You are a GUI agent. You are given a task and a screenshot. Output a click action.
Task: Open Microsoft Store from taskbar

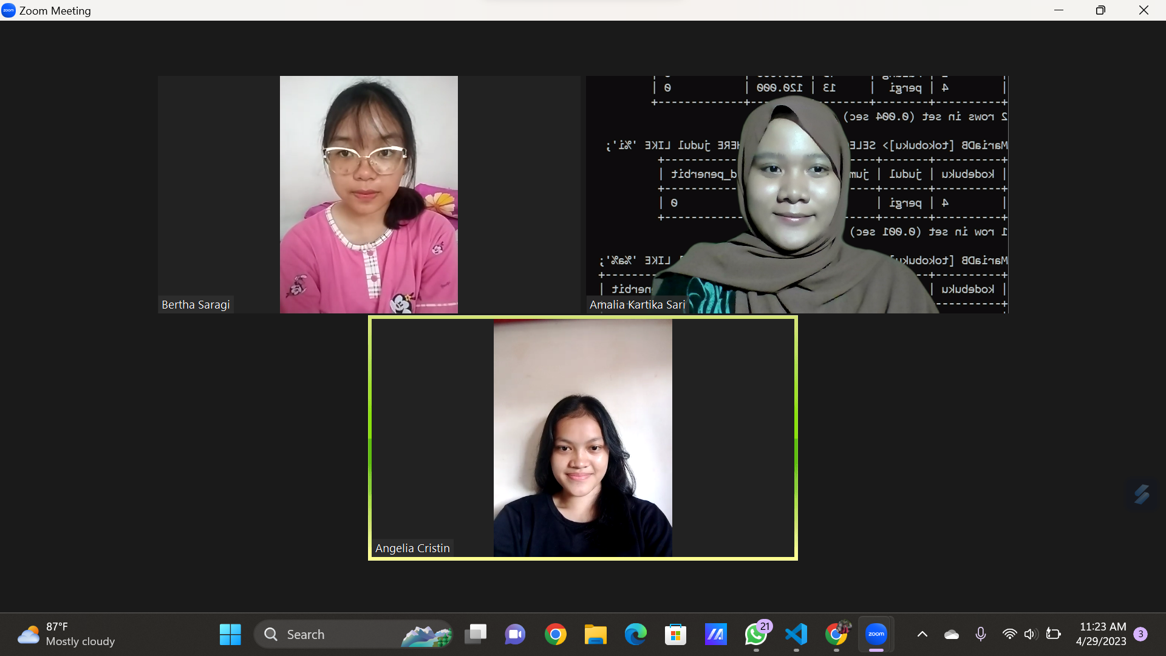click(x=675, y=635)
